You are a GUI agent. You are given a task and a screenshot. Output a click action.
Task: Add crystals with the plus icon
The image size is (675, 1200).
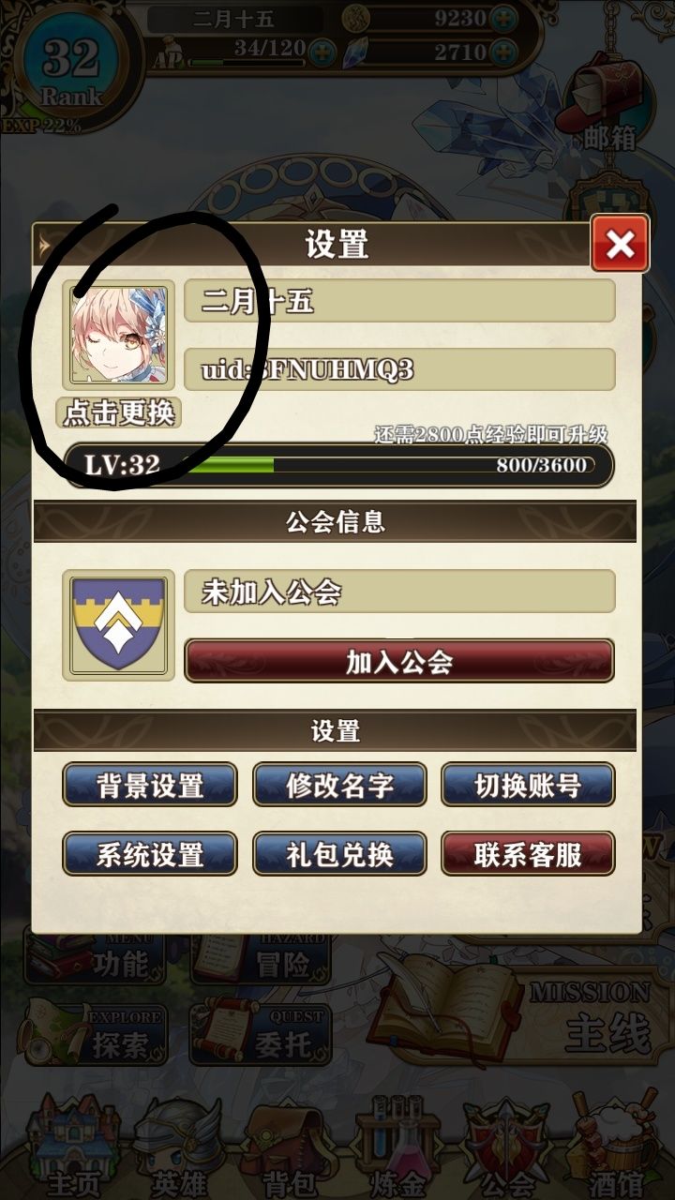[503, 51]
